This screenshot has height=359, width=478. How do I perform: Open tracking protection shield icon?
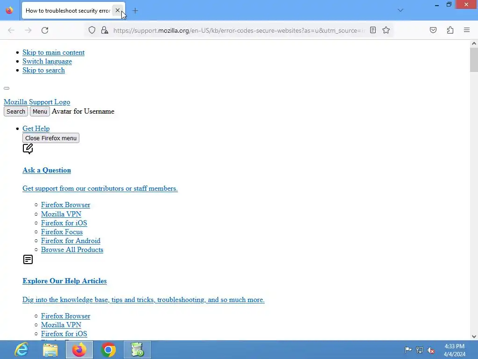pyautogui.click(x=92, y=30)
